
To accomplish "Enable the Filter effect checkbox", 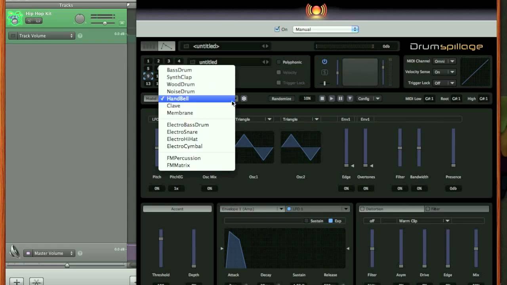I will [x=427, y=209].
